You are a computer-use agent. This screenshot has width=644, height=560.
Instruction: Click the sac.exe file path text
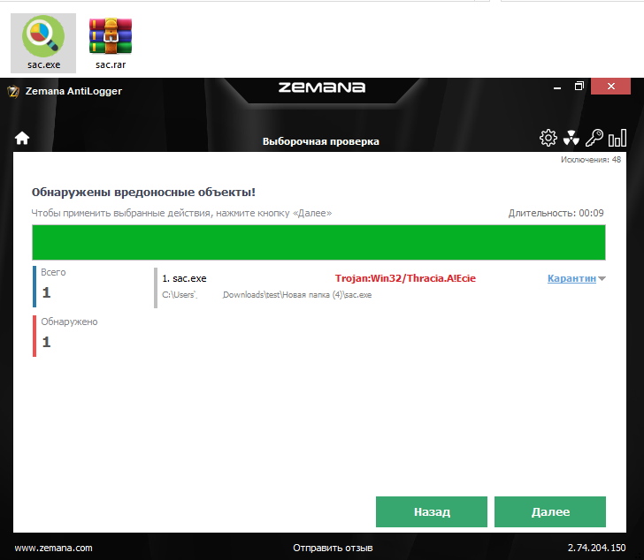(x=266, y=295)
